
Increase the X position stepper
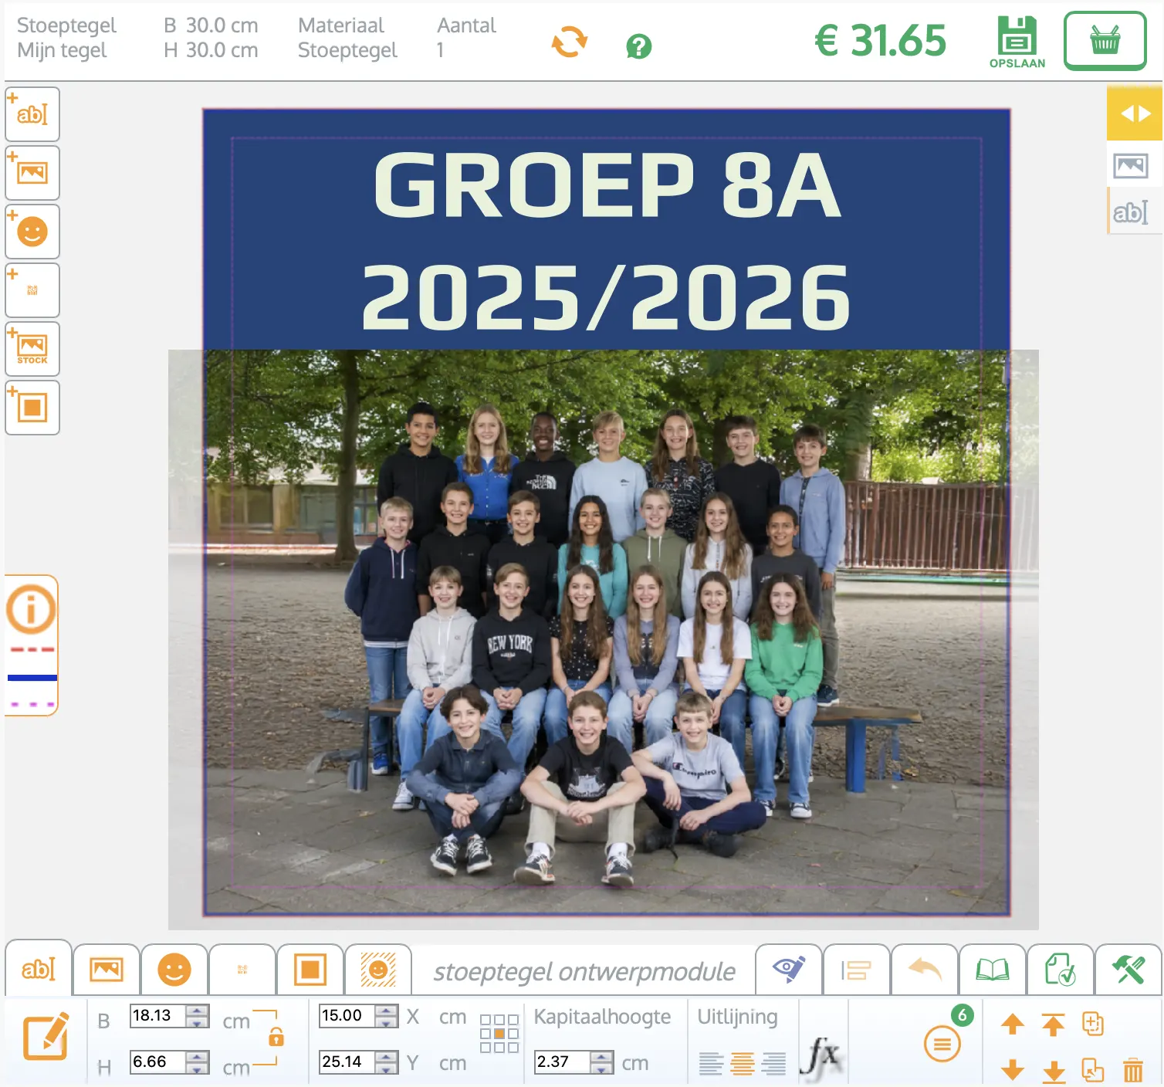click(x=387, y=1010)
